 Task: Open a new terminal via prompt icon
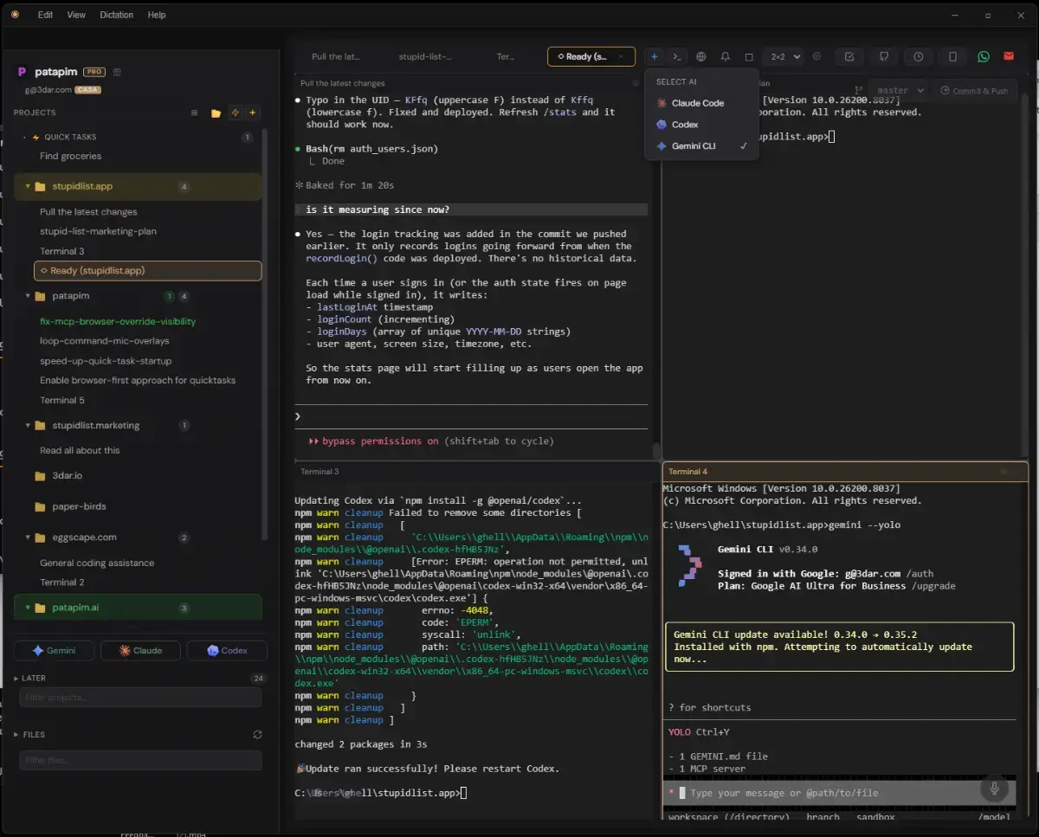point(677,57)
